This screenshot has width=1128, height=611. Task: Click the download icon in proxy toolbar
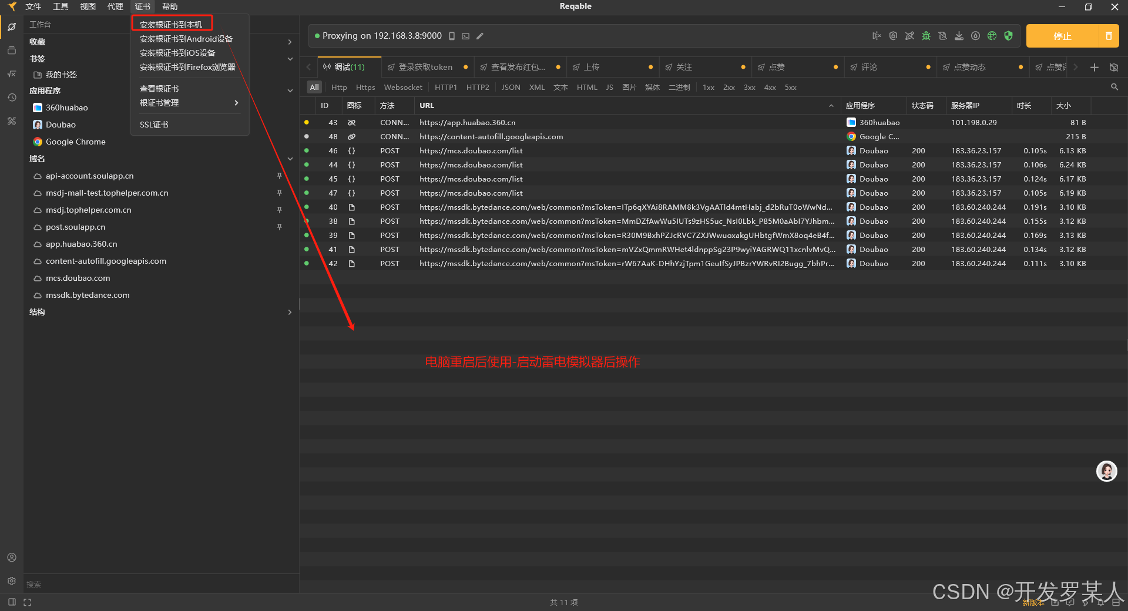(959, 36)
